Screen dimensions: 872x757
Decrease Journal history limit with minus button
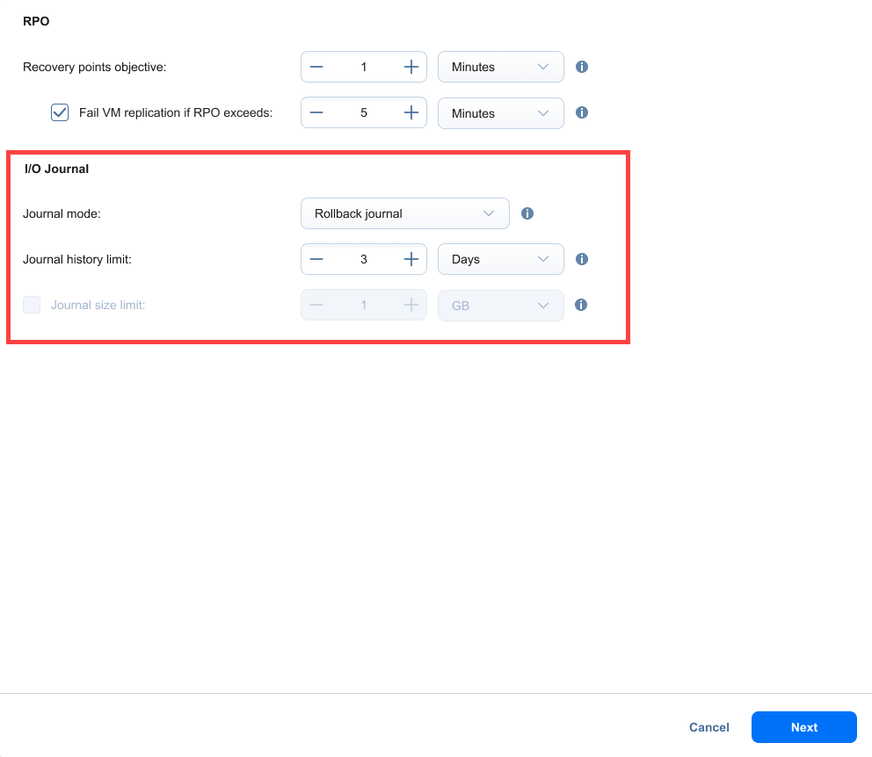[316, 259]
